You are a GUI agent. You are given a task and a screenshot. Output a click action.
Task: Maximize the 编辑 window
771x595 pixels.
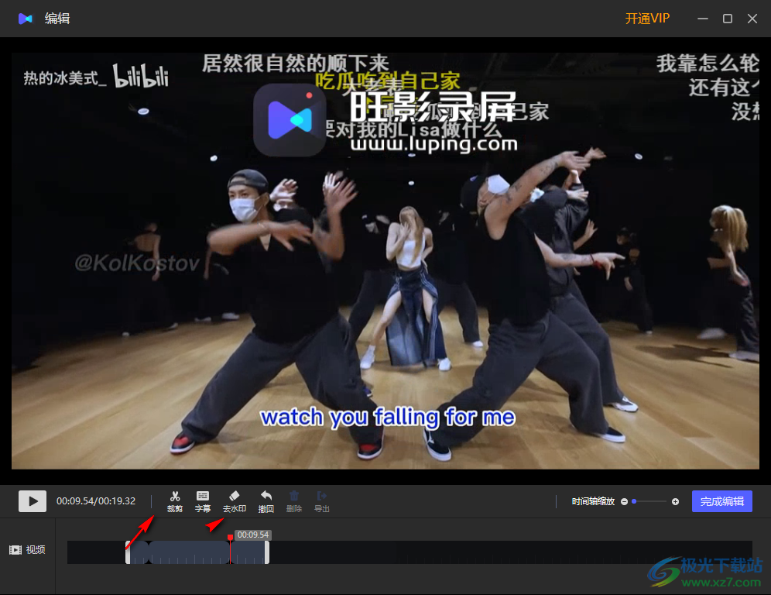click(x=727, y=19)
